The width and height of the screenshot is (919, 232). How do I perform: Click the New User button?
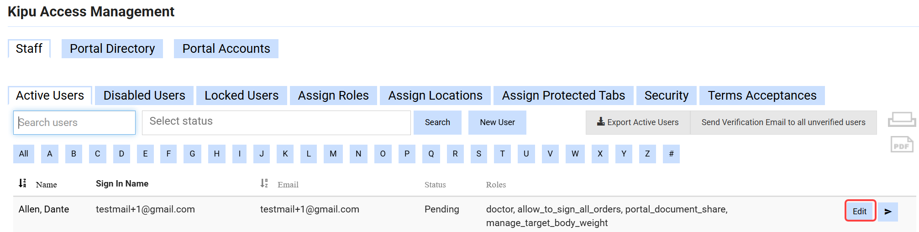pyautogui.click(x=497, y=122)
